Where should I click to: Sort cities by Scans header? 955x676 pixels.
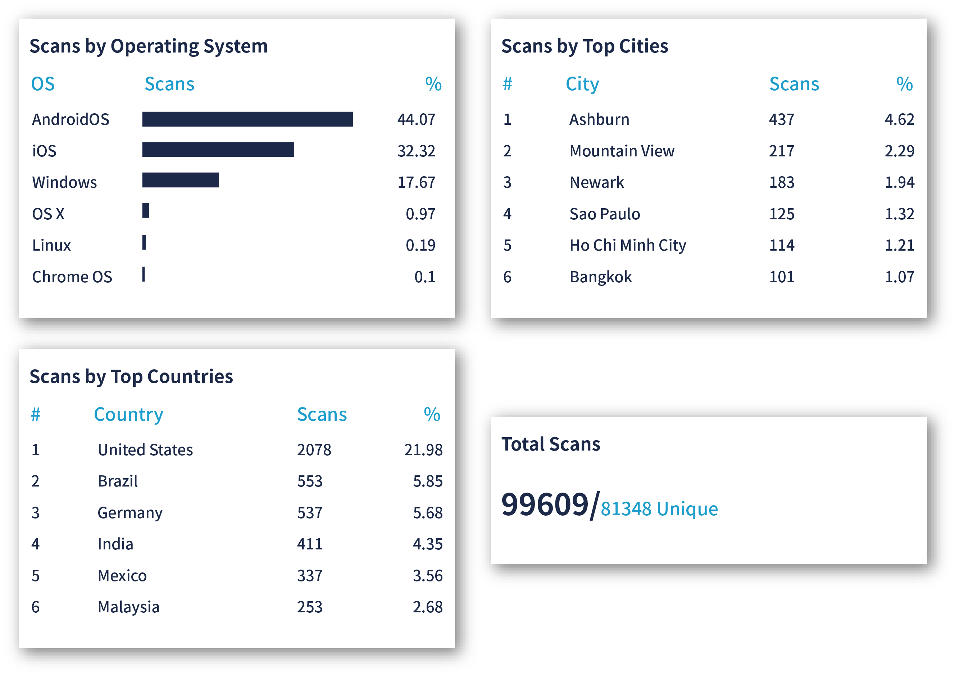coord(793,84)
